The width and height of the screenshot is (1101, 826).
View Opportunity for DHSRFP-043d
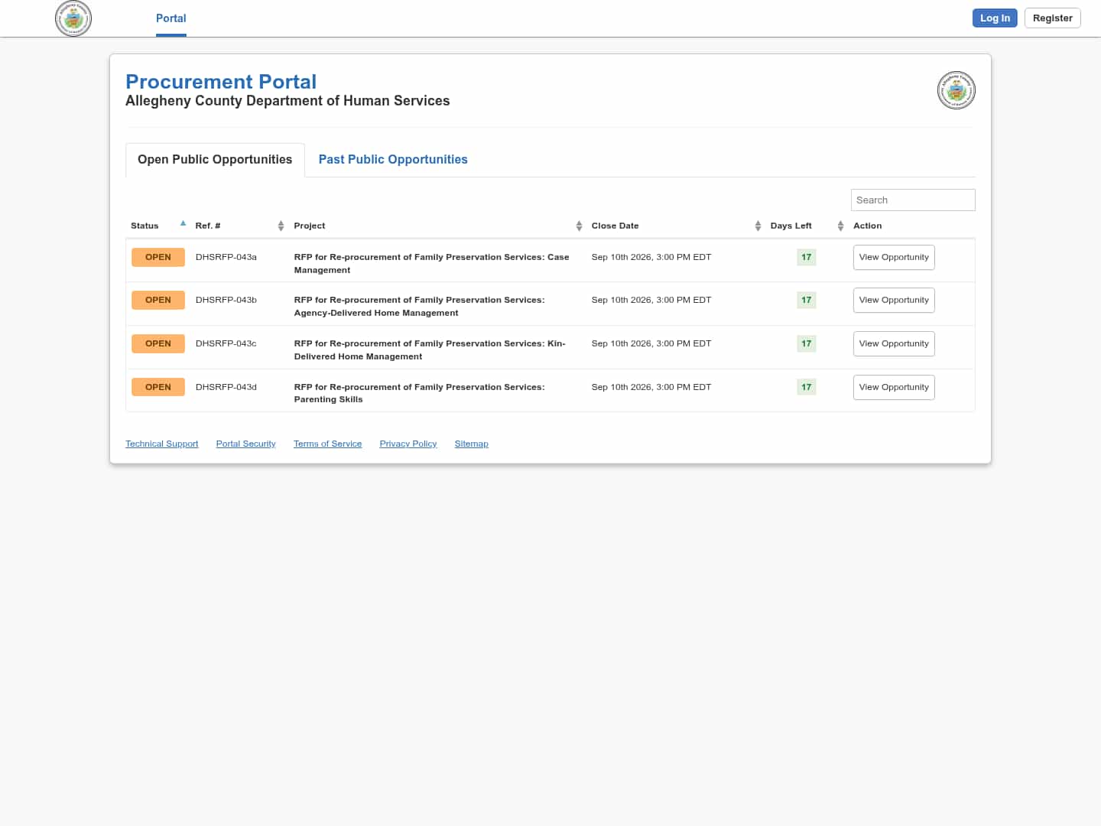[x=894, y=387]
